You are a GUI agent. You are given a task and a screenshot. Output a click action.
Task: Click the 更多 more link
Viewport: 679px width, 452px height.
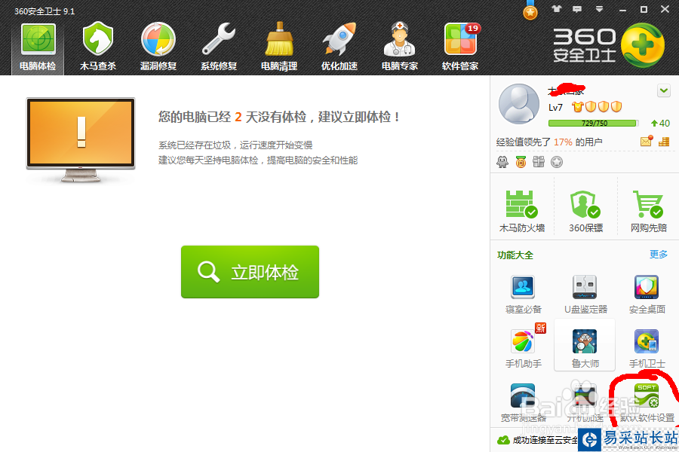tap(658, 255)
